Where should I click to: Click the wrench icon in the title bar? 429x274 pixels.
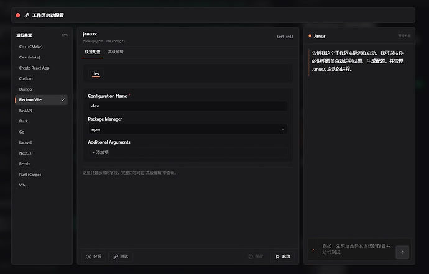(27, 16)
